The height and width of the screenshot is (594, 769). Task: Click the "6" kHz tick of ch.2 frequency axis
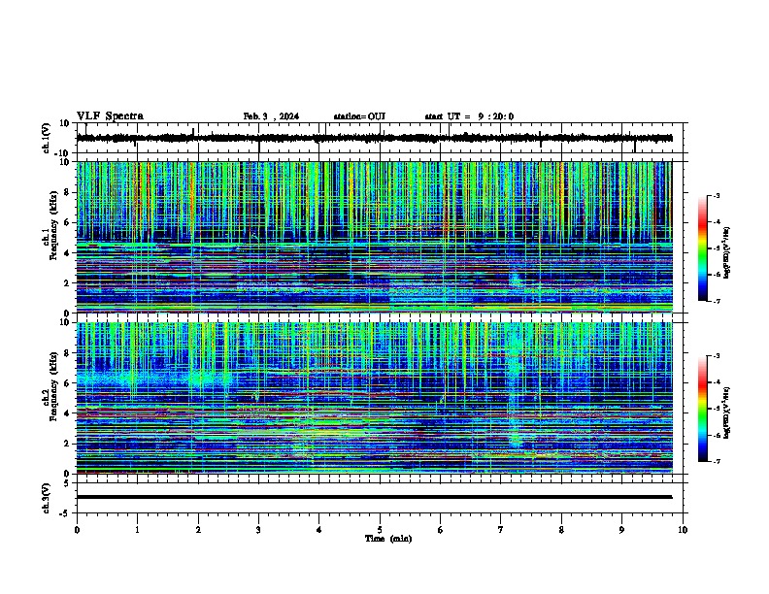(68, 383)
